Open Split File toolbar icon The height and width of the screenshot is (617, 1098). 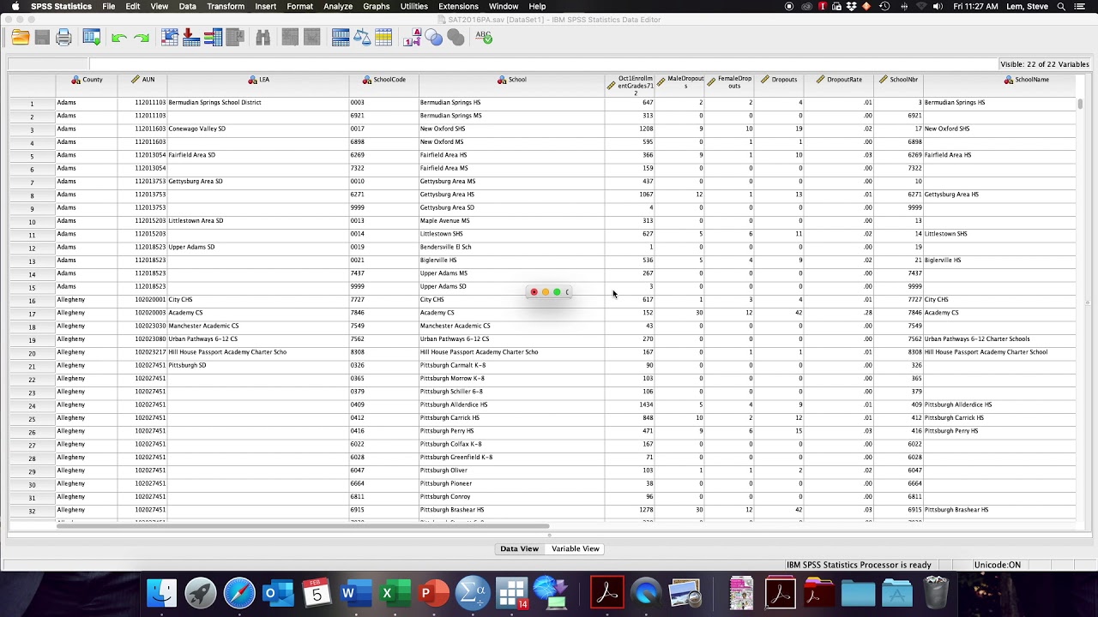[341, 37]
